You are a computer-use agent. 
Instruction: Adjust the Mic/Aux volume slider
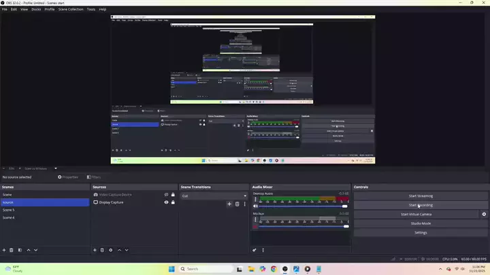tap(299, 226)
